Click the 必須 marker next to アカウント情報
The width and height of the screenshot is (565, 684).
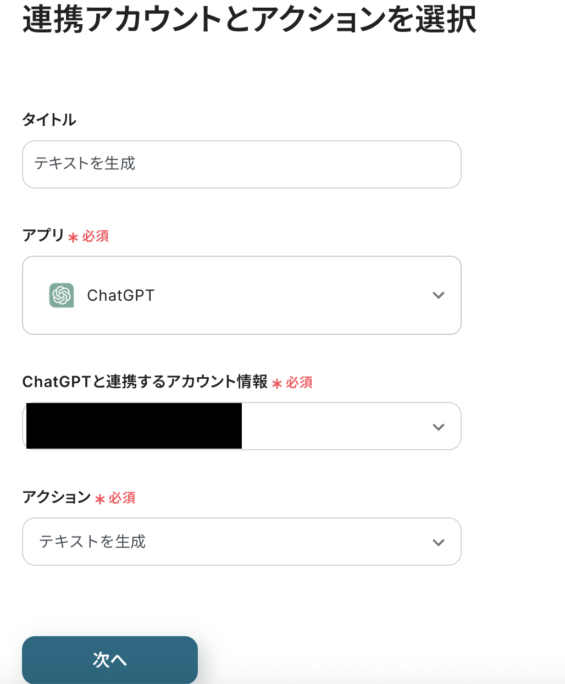pyautogui.click(x=300, y=382)
